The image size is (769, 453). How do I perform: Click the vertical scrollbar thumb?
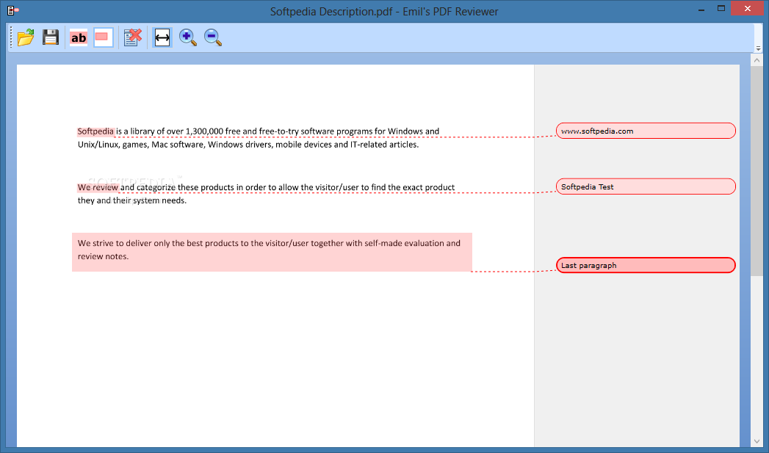pyautogui.click(x=757, y=172)
